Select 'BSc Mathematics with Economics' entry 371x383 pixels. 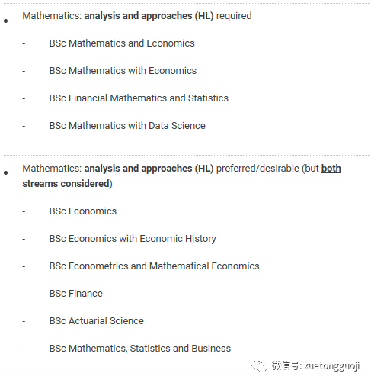(123, 71)
